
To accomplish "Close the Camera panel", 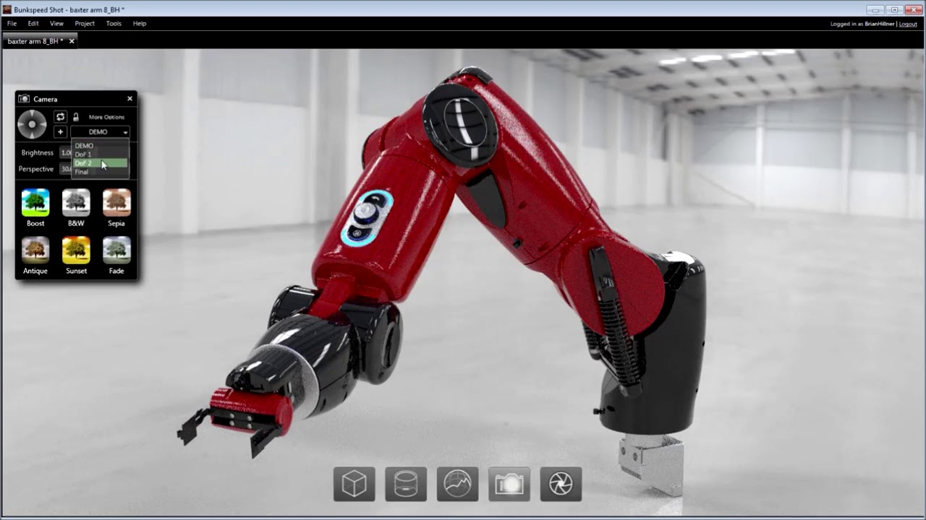I will point(129,99).
